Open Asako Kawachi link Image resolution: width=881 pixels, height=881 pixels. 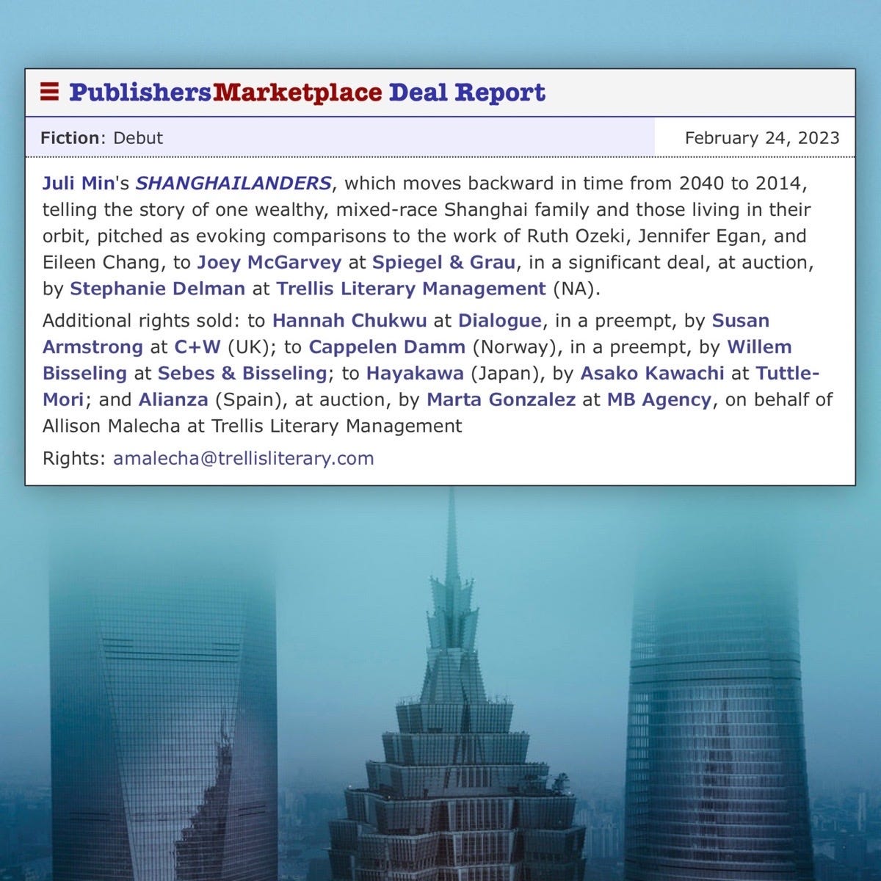pyautogui.click(x=653, y=373)
